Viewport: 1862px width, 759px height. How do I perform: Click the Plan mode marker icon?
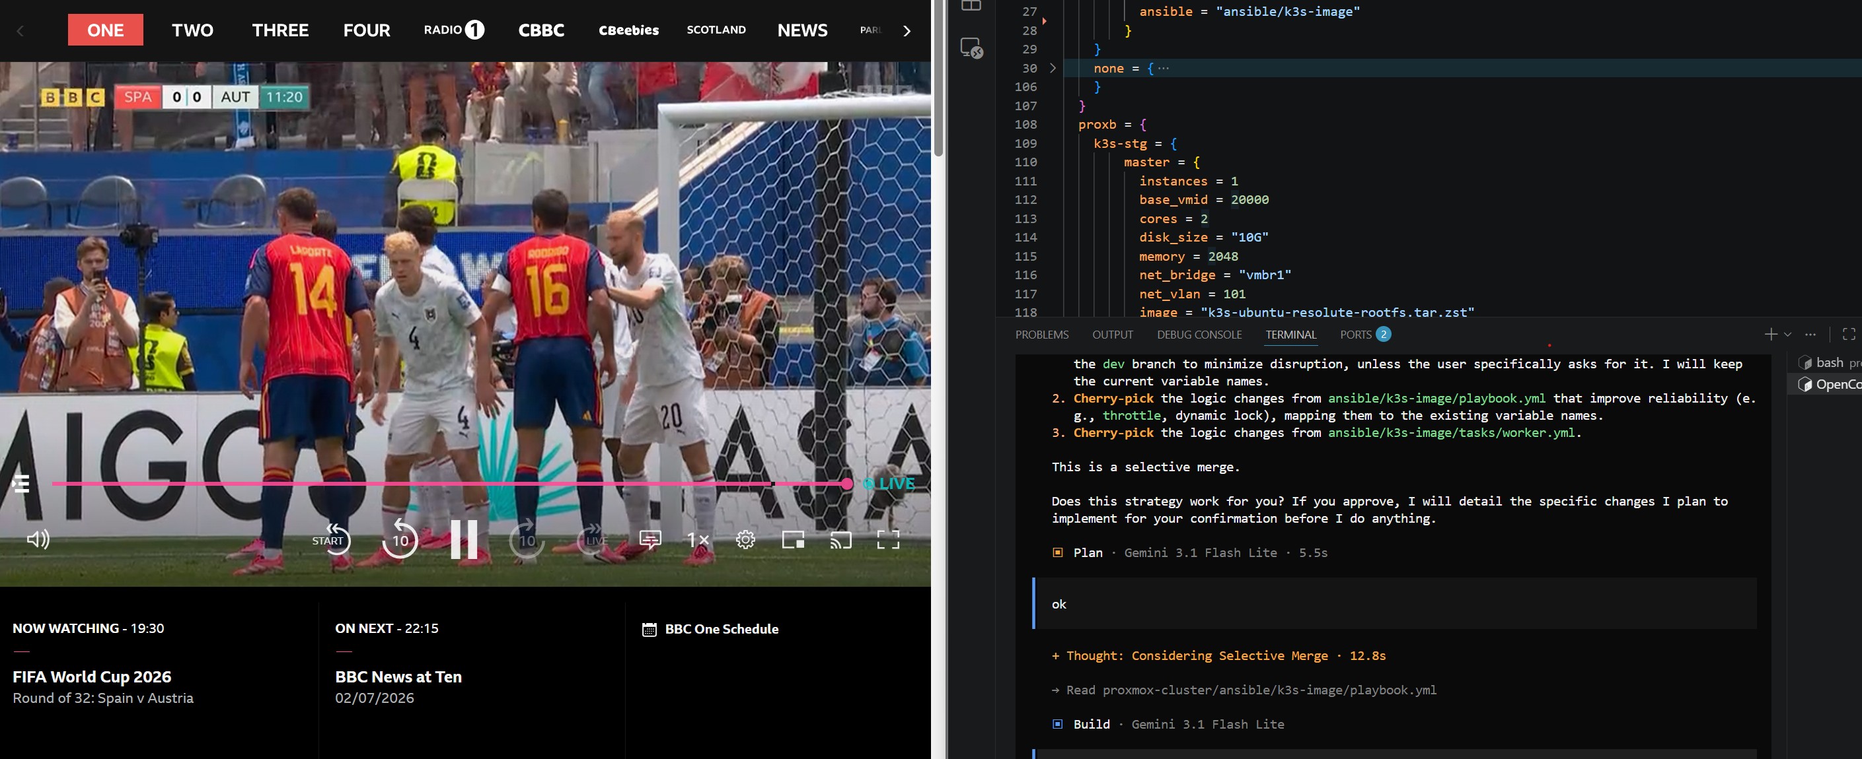coord(1057,552)
